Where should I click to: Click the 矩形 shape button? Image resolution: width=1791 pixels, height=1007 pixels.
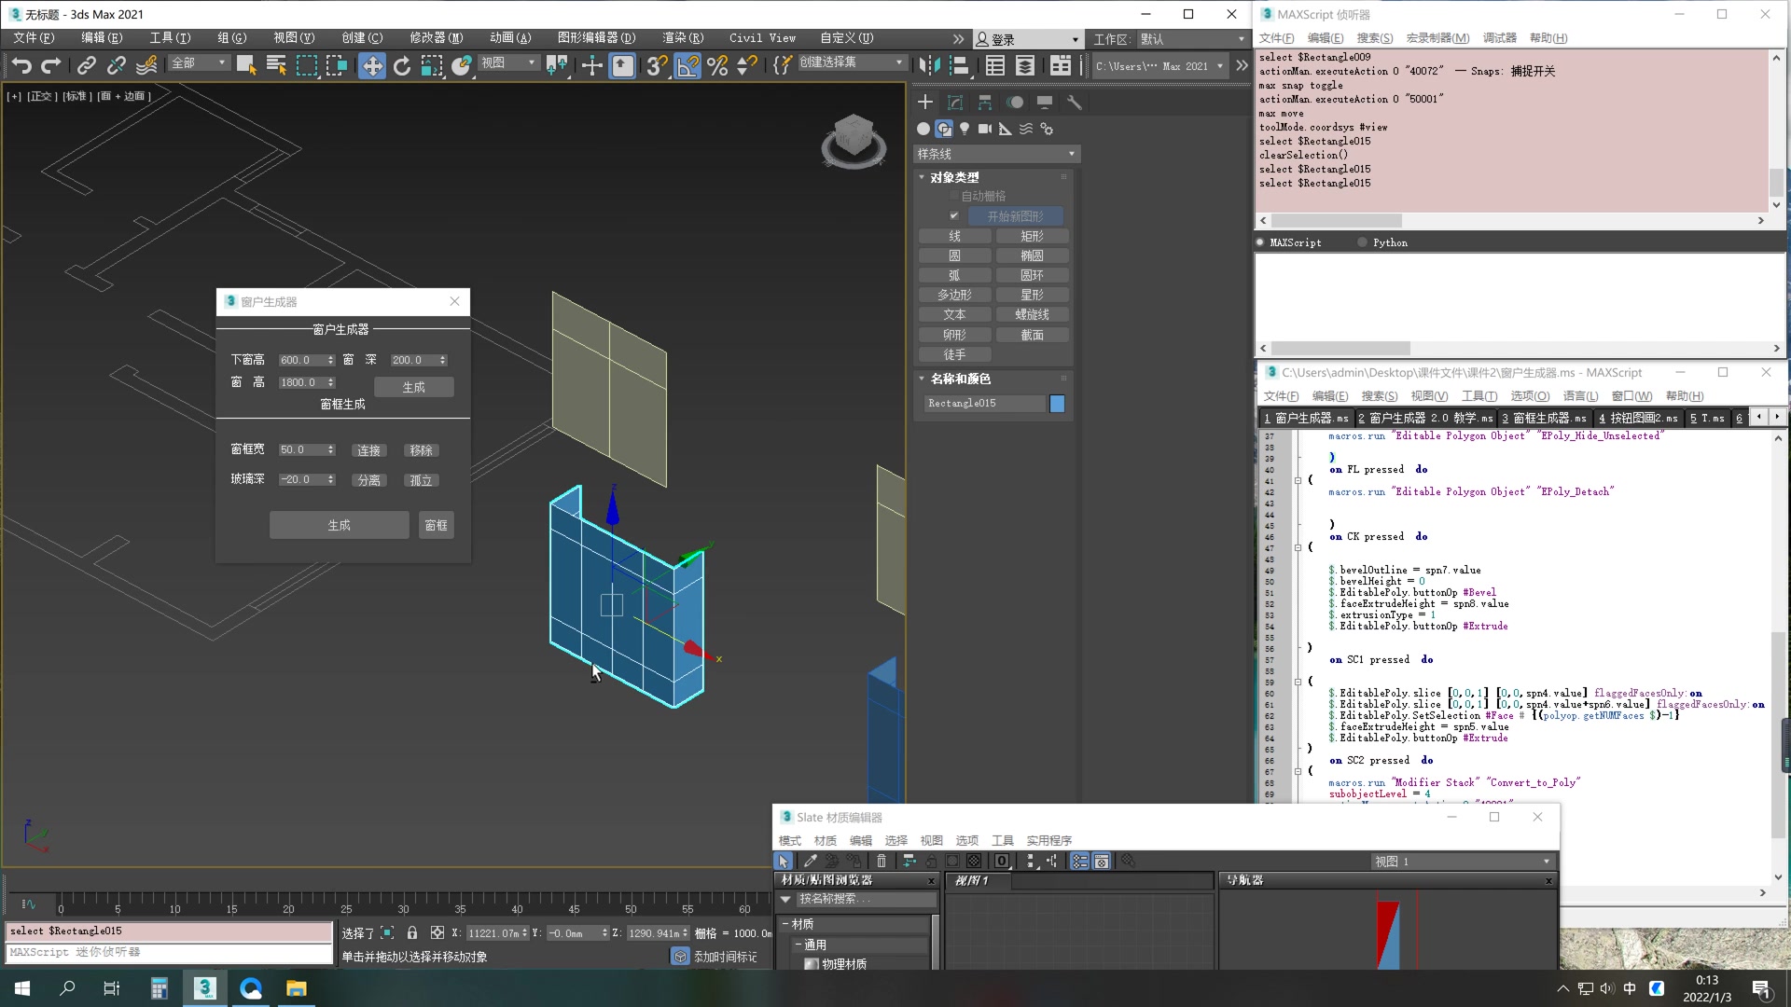1032,237
